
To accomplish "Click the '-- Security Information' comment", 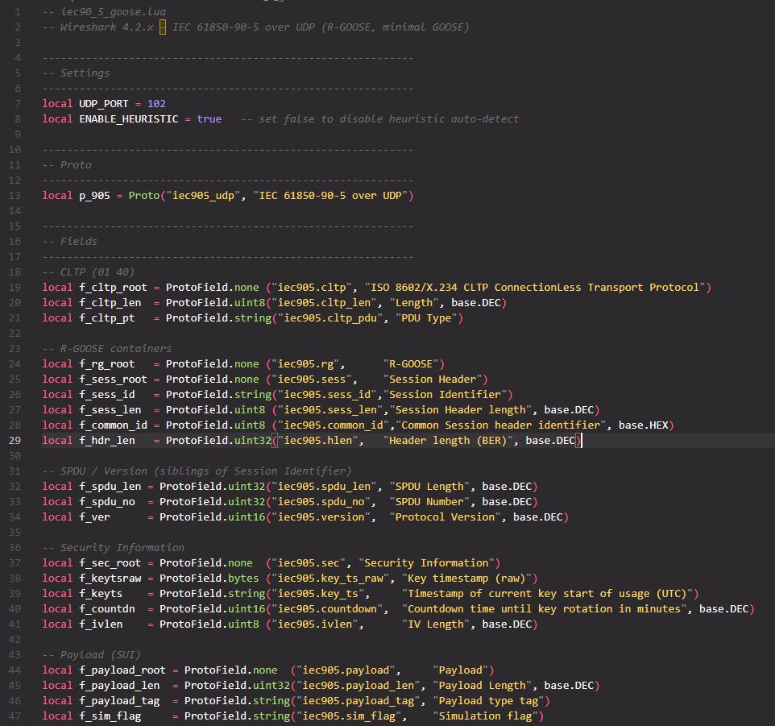I will [x=113, y=547].
